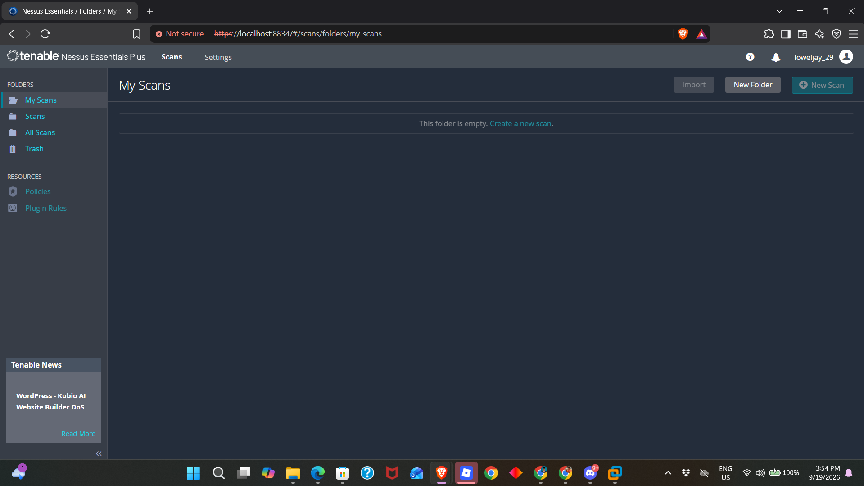Open the browser hamburger menu

pyautogui.click(x=853, y=34)
